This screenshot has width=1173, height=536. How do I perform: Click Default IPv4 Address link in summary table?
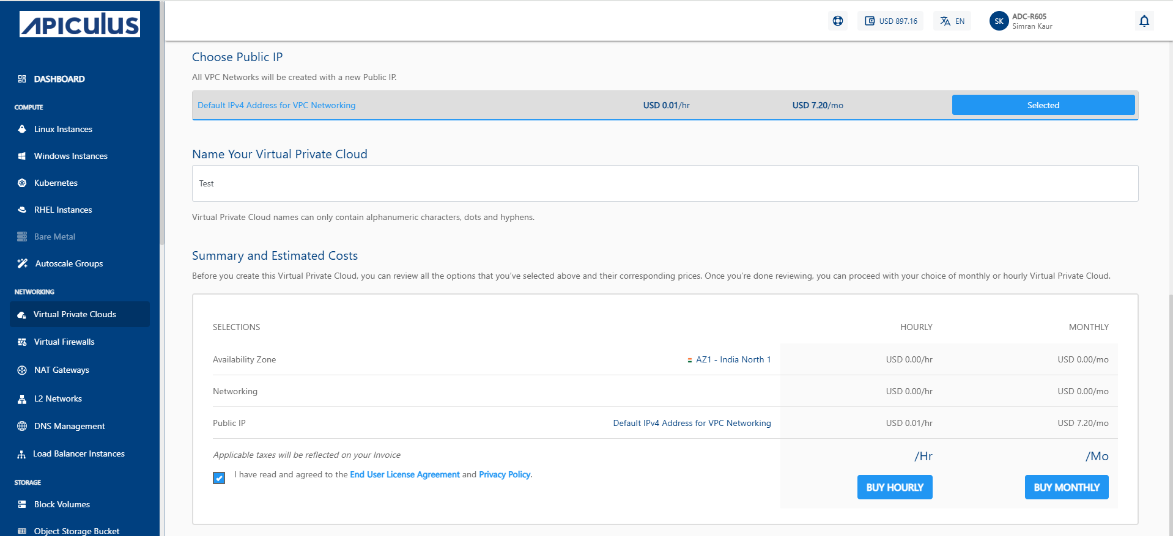click(x=692, y=423)
